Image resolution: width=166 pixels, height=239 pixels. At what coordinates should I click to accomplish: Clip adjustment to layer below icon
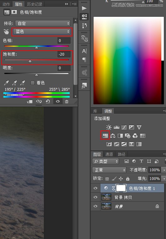(30, 102)
